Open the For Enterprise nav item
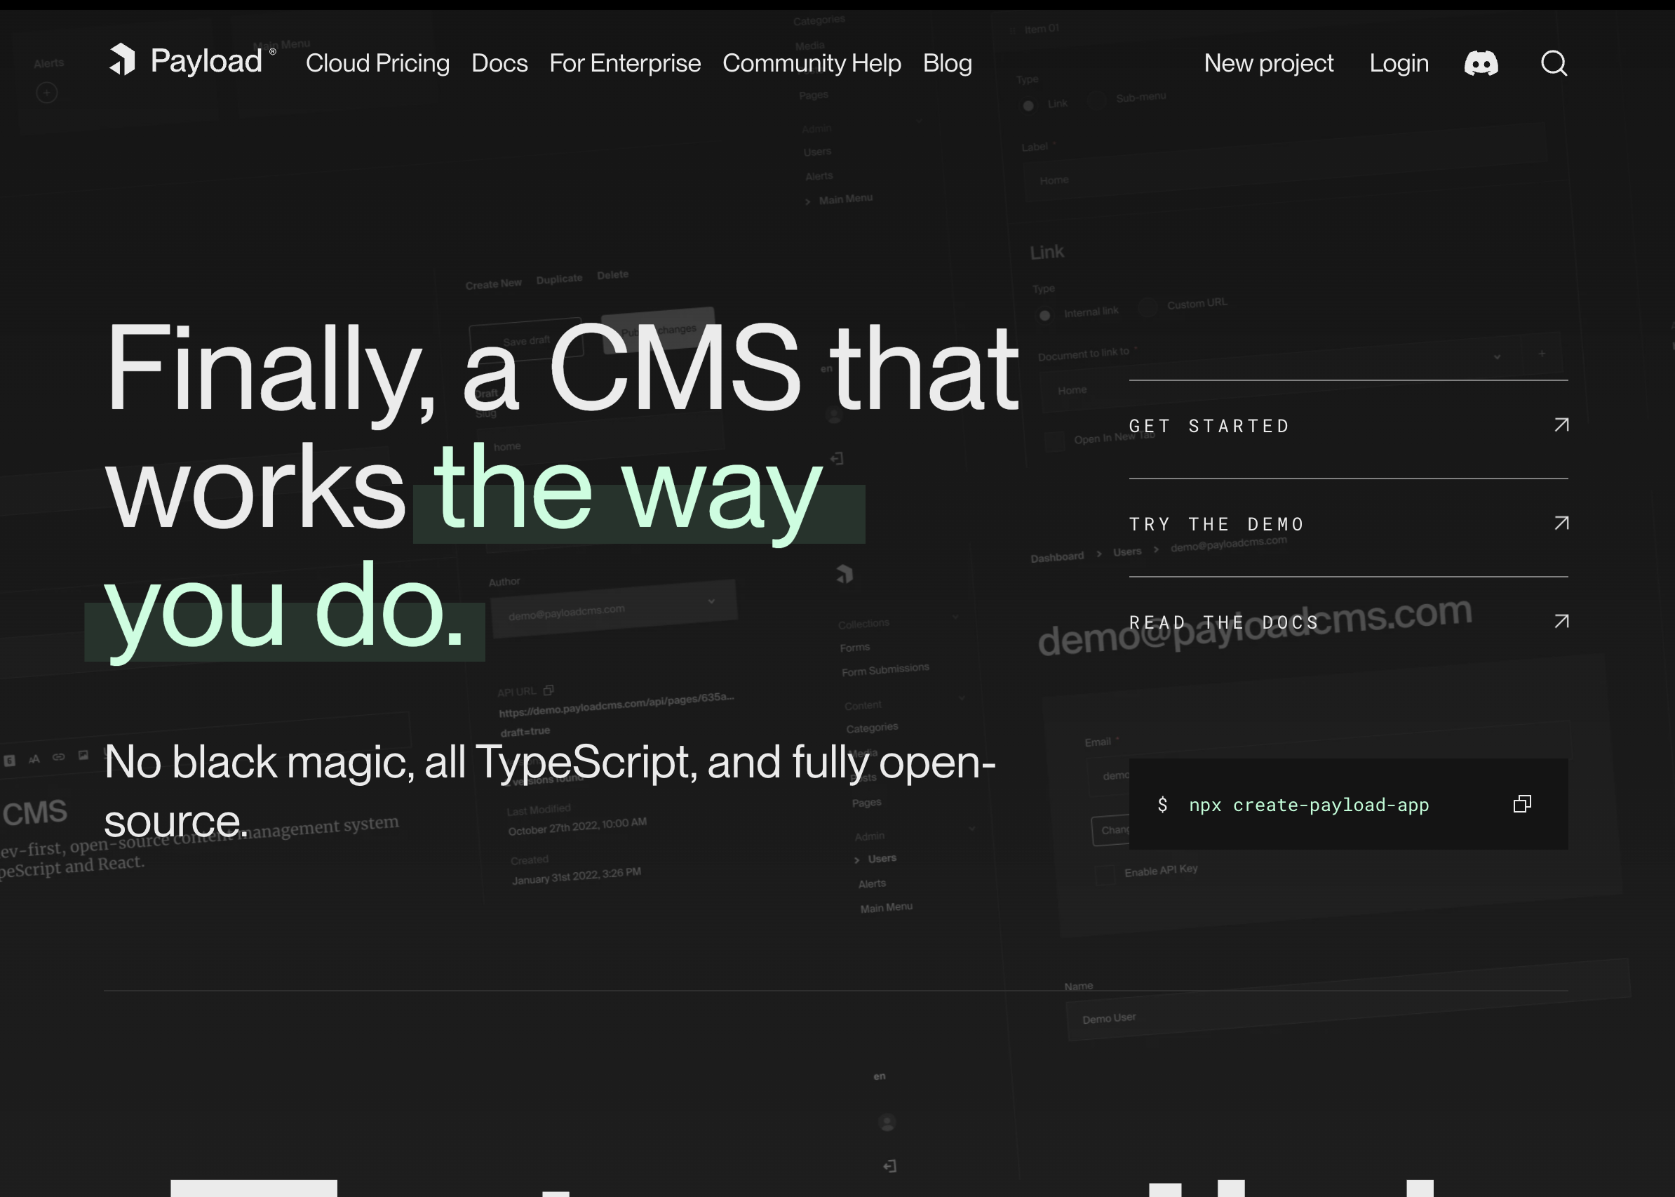 [x=625, y=63]
